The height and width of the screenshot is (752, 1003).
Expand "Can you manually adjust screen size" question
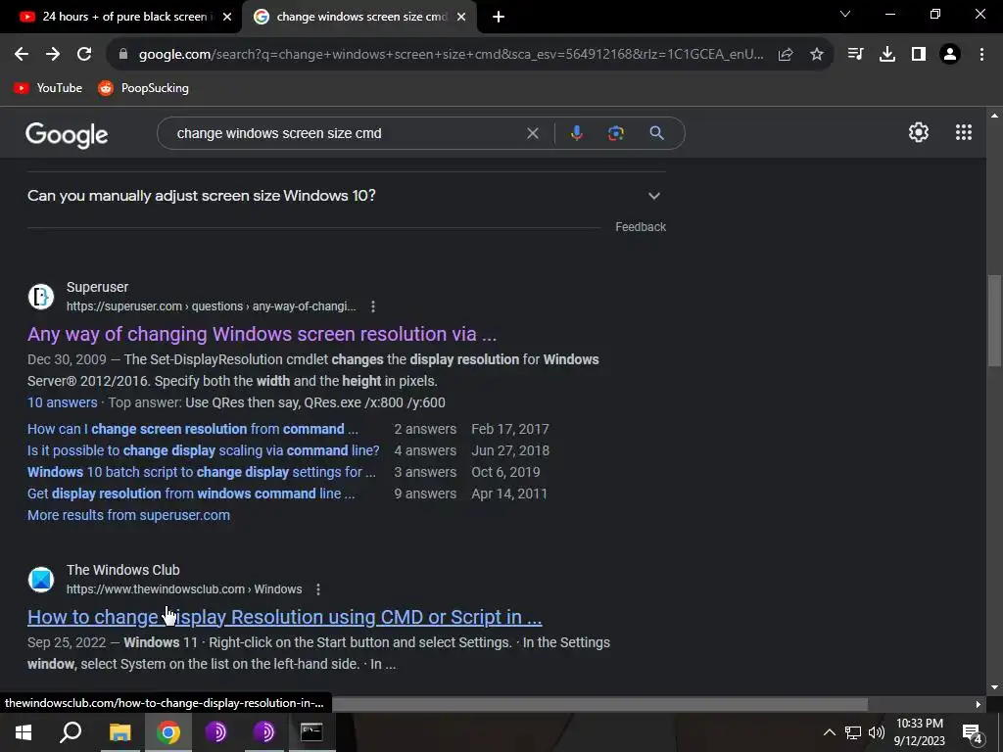(x=347, y=196)
